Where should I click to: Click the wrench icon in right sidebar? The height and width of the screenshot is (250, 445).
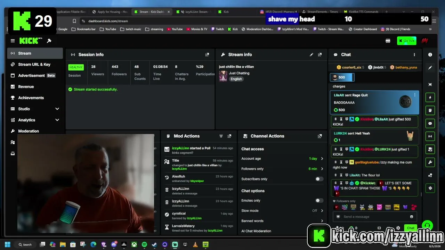click(430, 162)
